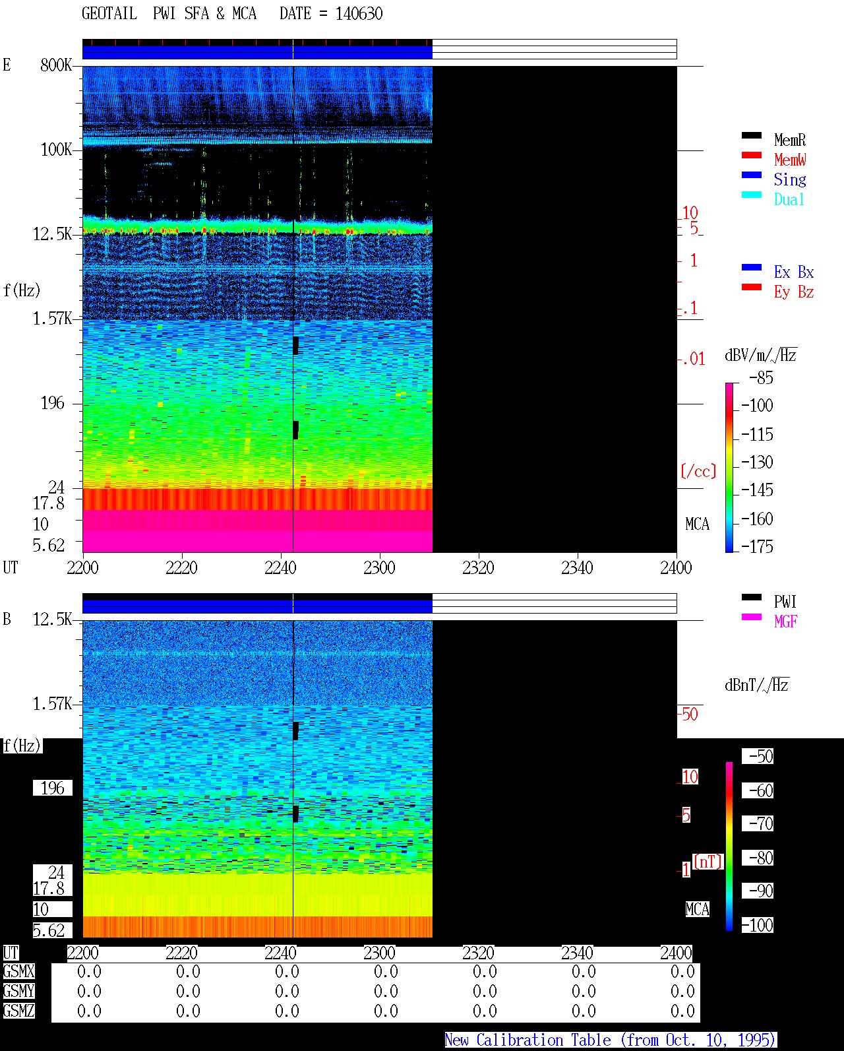The height and width of the screenshot is (1051, 844).
Task: Select the magenta MGF legend swatch
Action: coord(752,617)
